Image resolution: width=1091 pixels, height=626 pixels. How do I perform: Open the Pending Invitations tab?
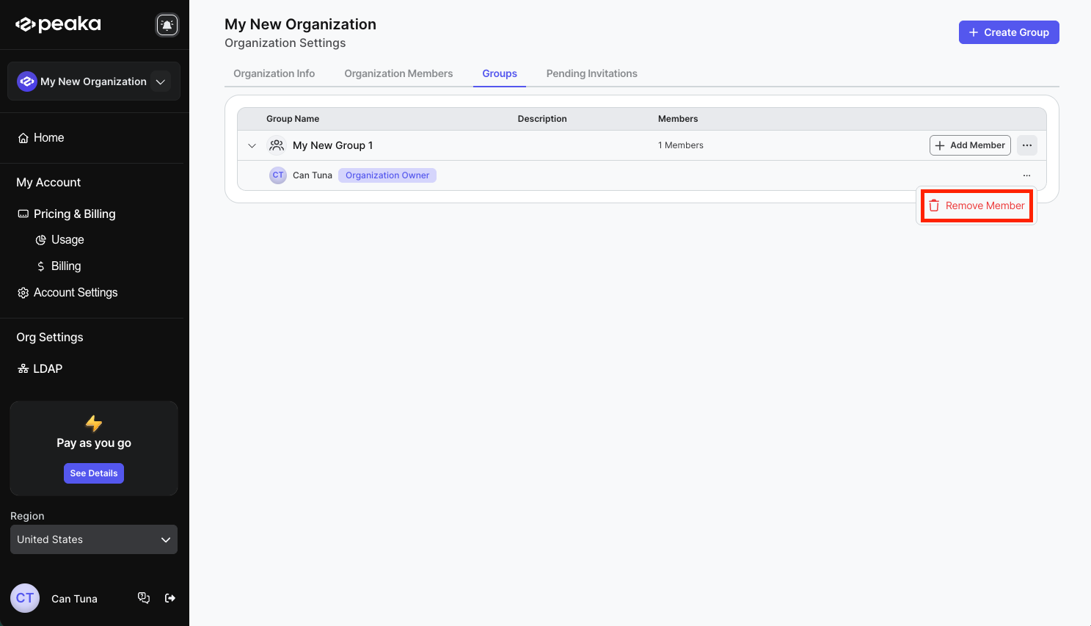[591, 73]
